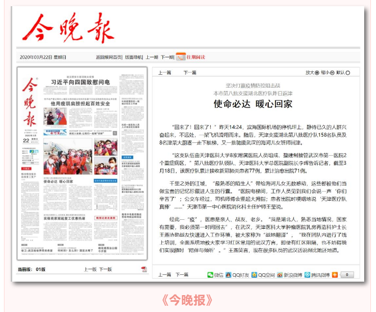This screenshot has width=376, height=312.
Task: Click 下一篇 below the article
Action: tap(182, 275)
